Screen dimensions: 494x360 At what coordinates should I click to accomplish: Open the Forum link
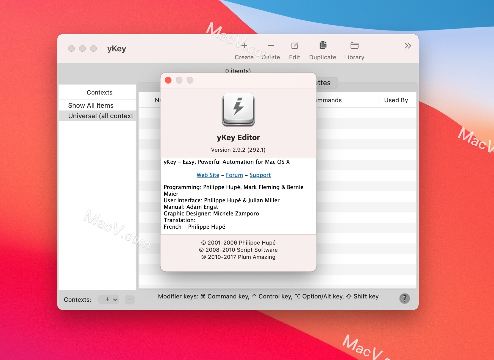(234, 175)
